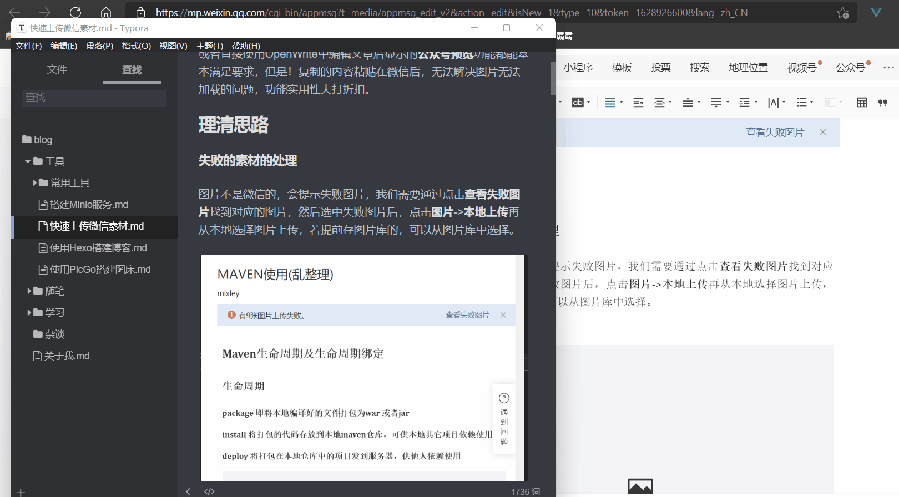Screen dimensions: 899x497
Task: Open 地理位置 in WeChat editor toolbar
Action: pos(748,67)
